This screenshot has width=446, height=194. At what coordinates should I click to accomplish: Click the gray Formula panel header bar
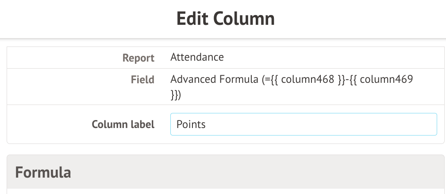[x=265, y=172]
